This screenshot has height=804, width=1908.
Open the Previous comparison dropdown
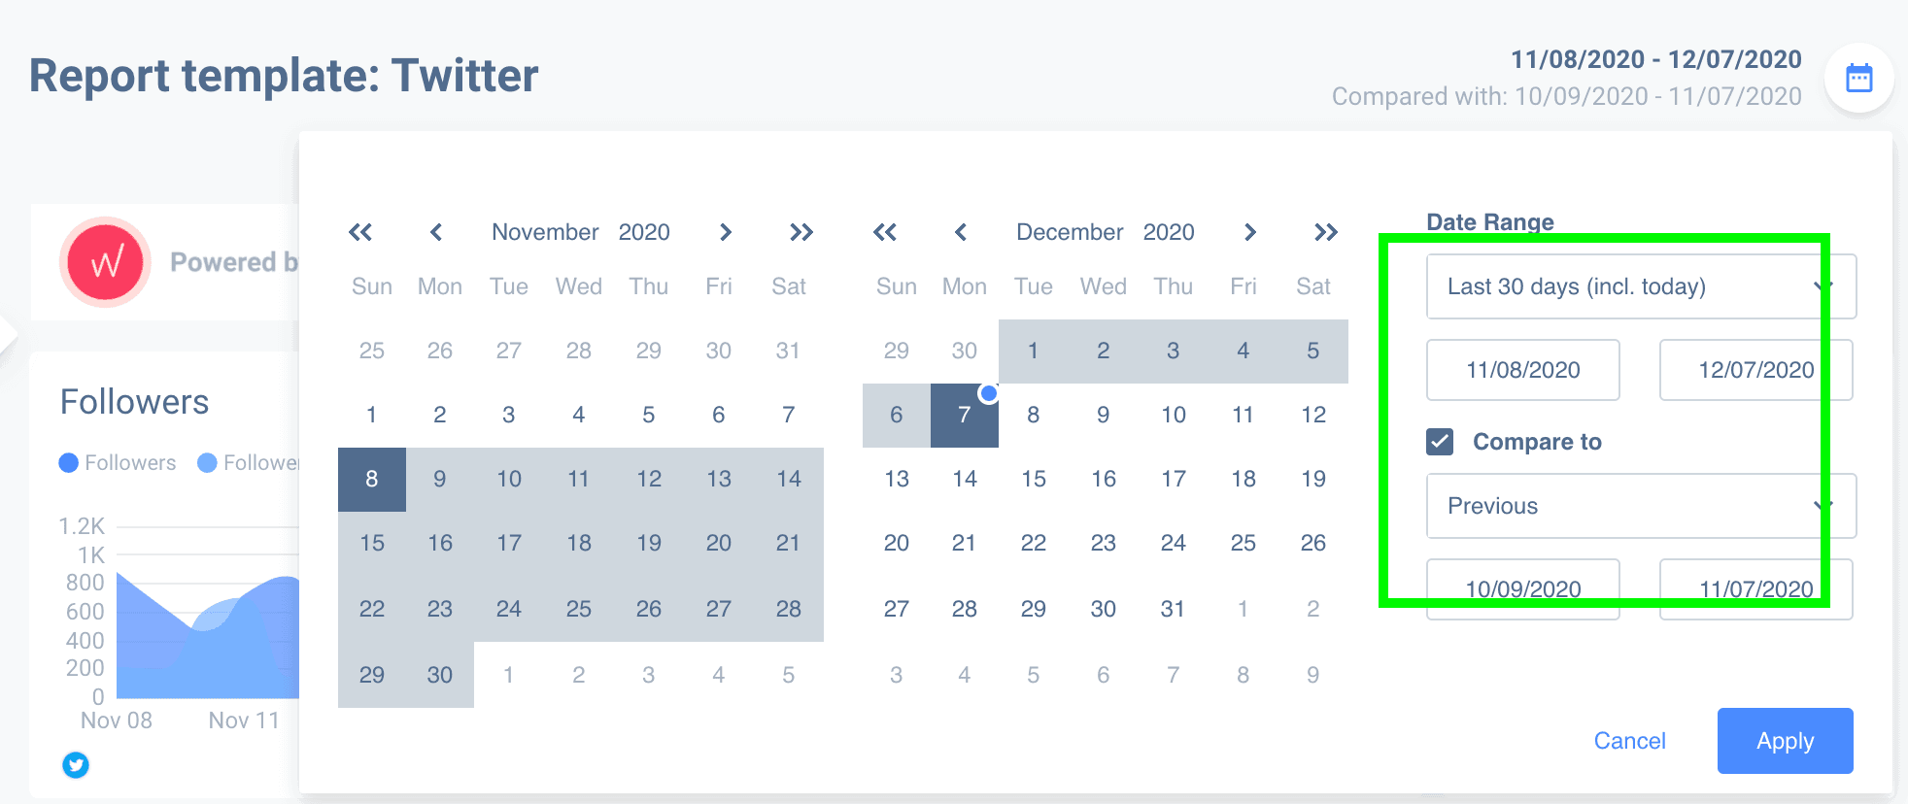1641,506
